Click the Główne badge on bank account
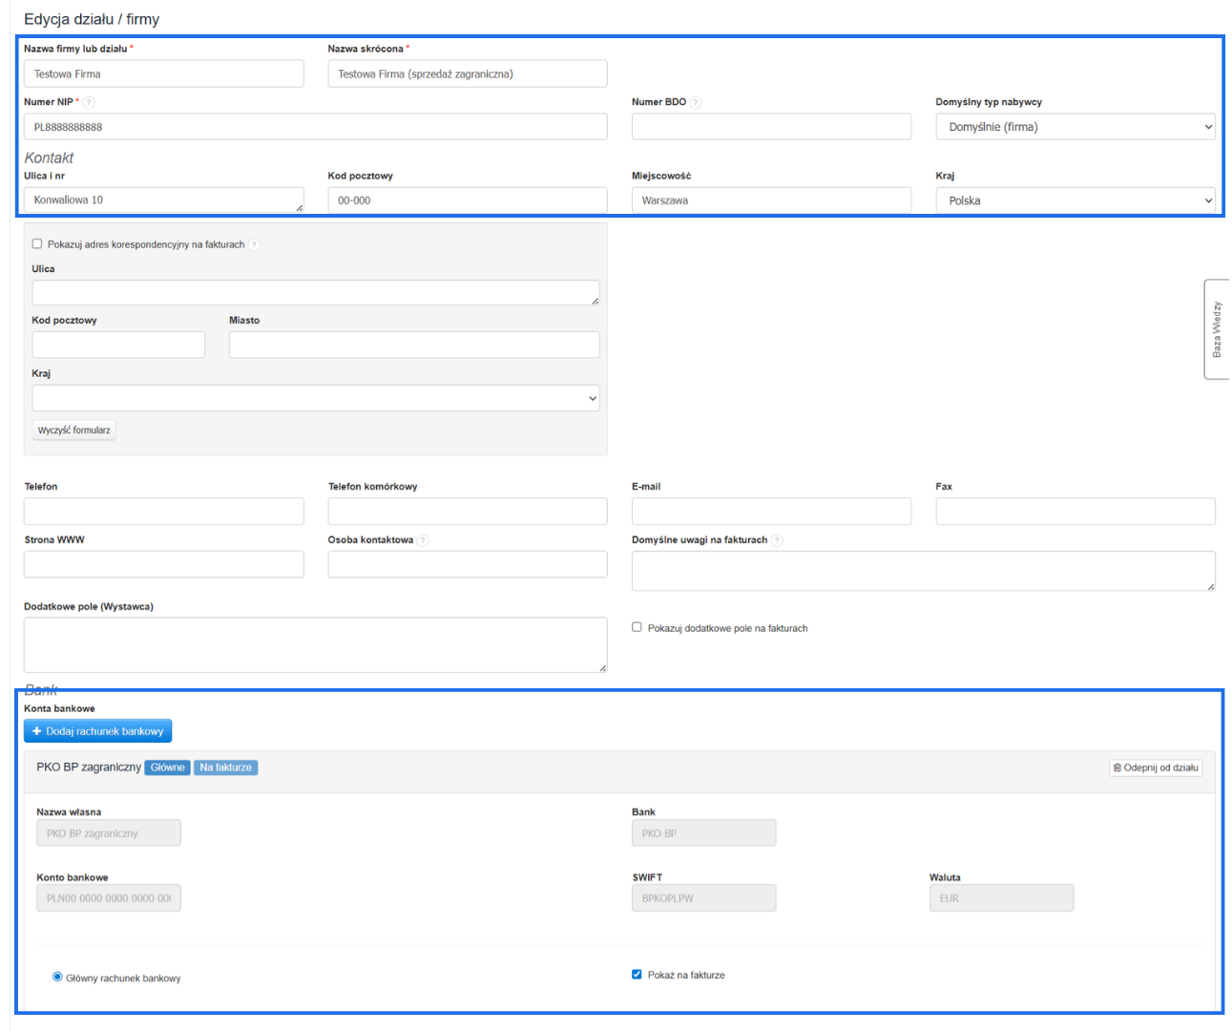1232x1031 pixels. tap(167, 768)
